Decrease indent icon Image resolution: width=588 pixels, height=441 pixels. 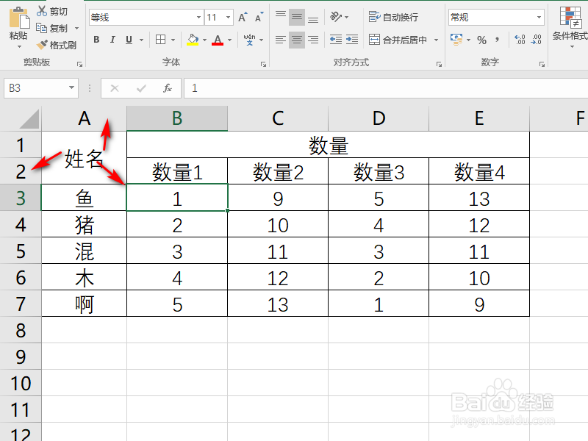click(x=336, y=40)
